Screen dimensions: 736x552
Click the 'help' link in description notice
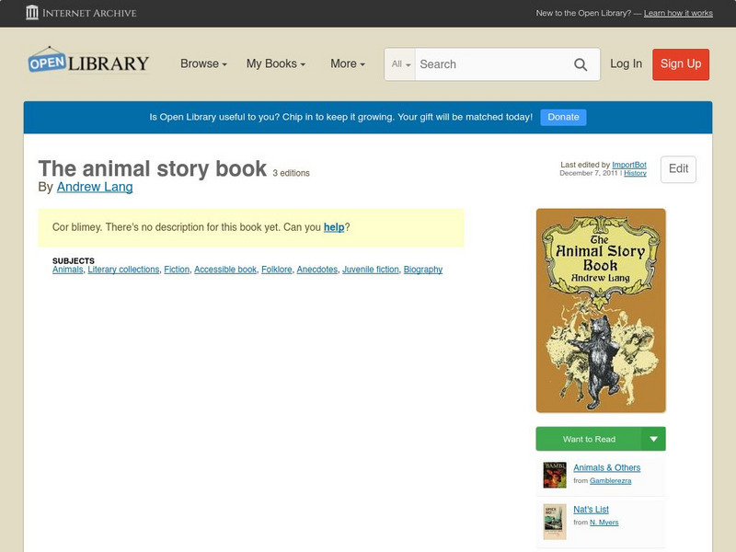(335, 226)
